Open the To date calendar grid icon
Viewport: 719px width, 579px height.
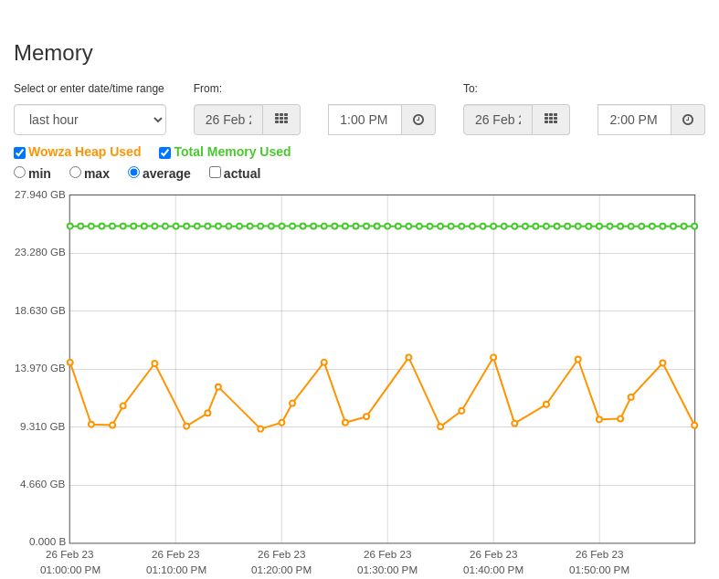(x=551, y=120)
